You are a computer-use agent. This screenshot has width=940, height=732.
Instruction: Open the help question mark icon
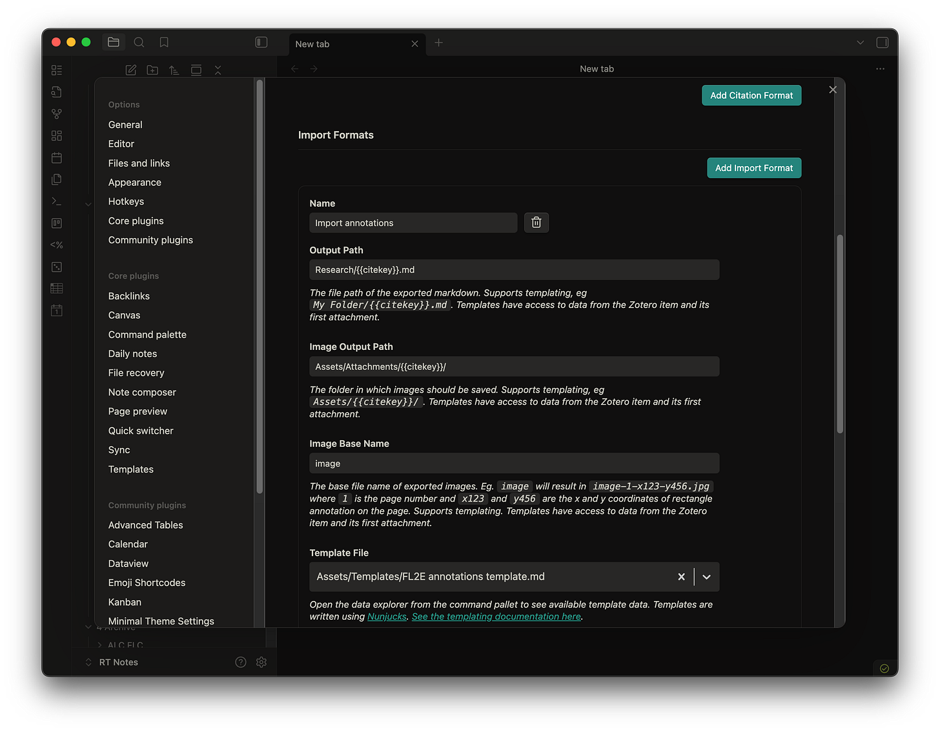pos(241,662)
